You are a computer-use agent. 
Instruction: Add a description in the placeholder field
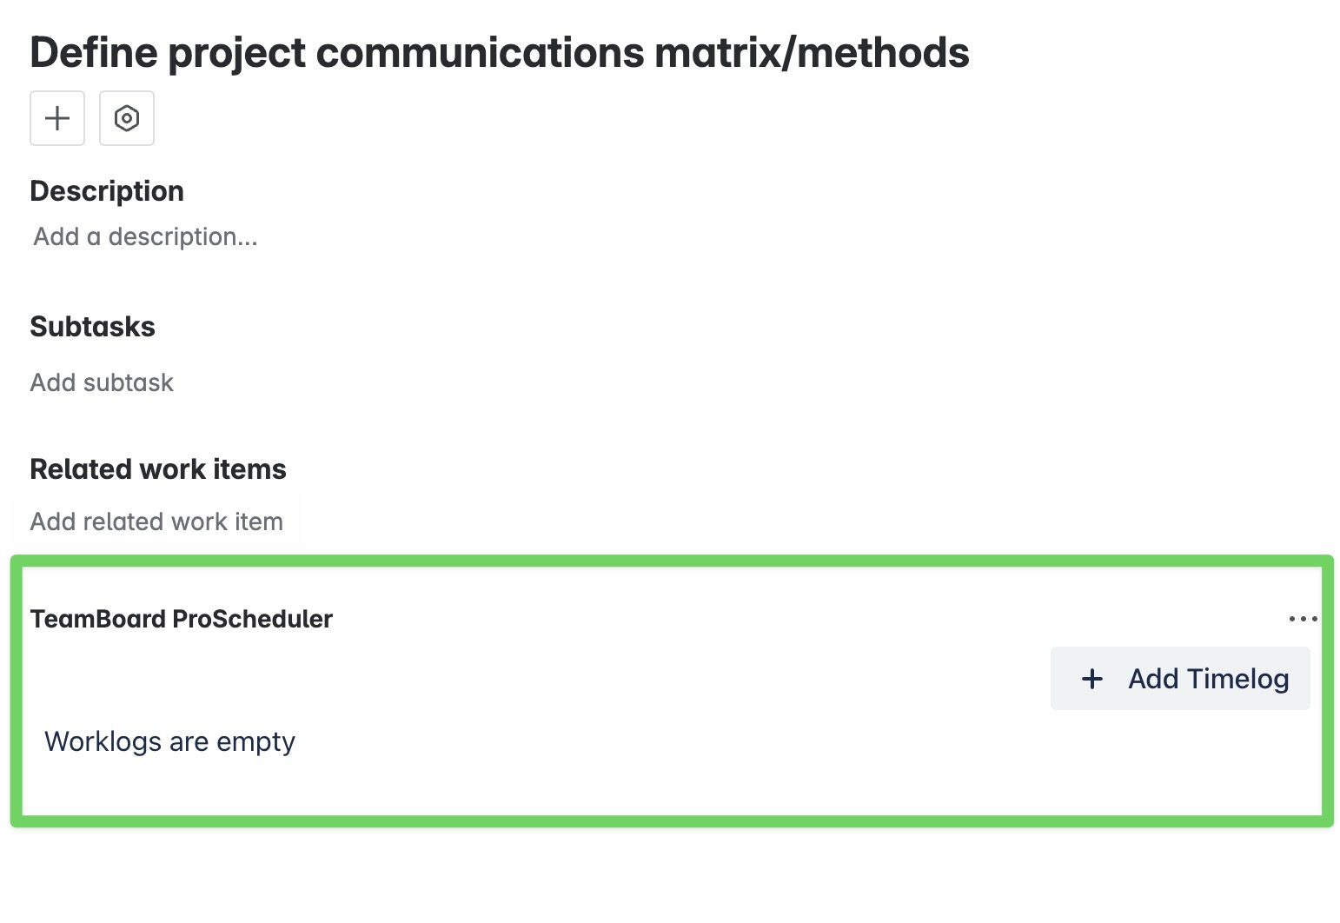coord(146,236)
